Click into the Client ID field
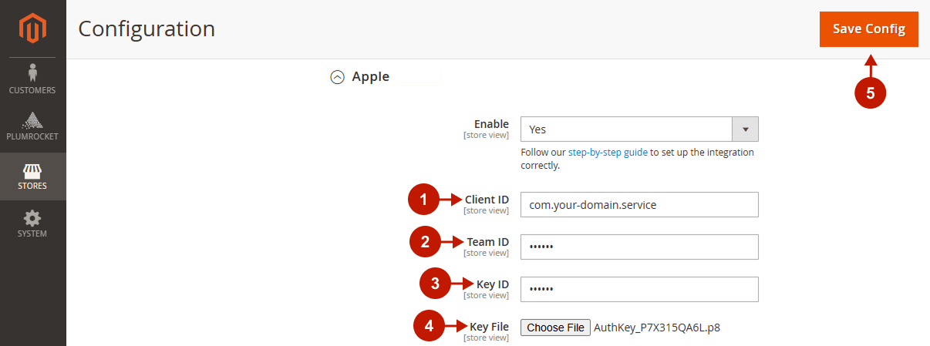Screen dimensions: 930x346 pyautogui.click(x=639, y=205)
